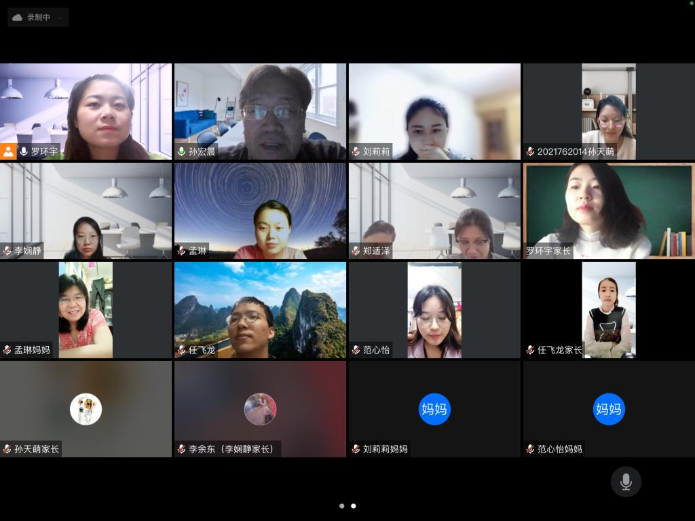This screenshot has height=521, width=695.
Task: Click the cloud recording icon
Action: [17, 18]
